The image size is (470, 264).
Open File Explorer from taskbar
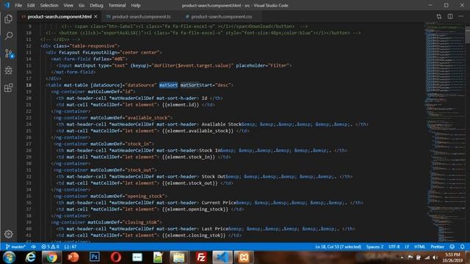click(179, 257)
